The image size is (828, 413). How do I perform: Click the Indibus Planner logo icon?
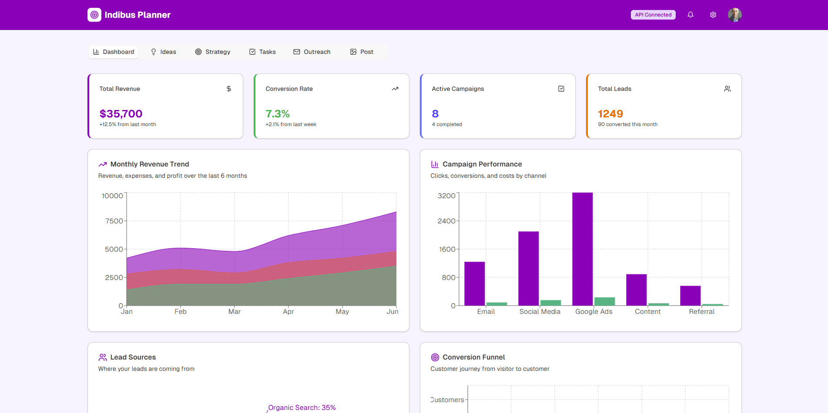[x=94, y=15]
